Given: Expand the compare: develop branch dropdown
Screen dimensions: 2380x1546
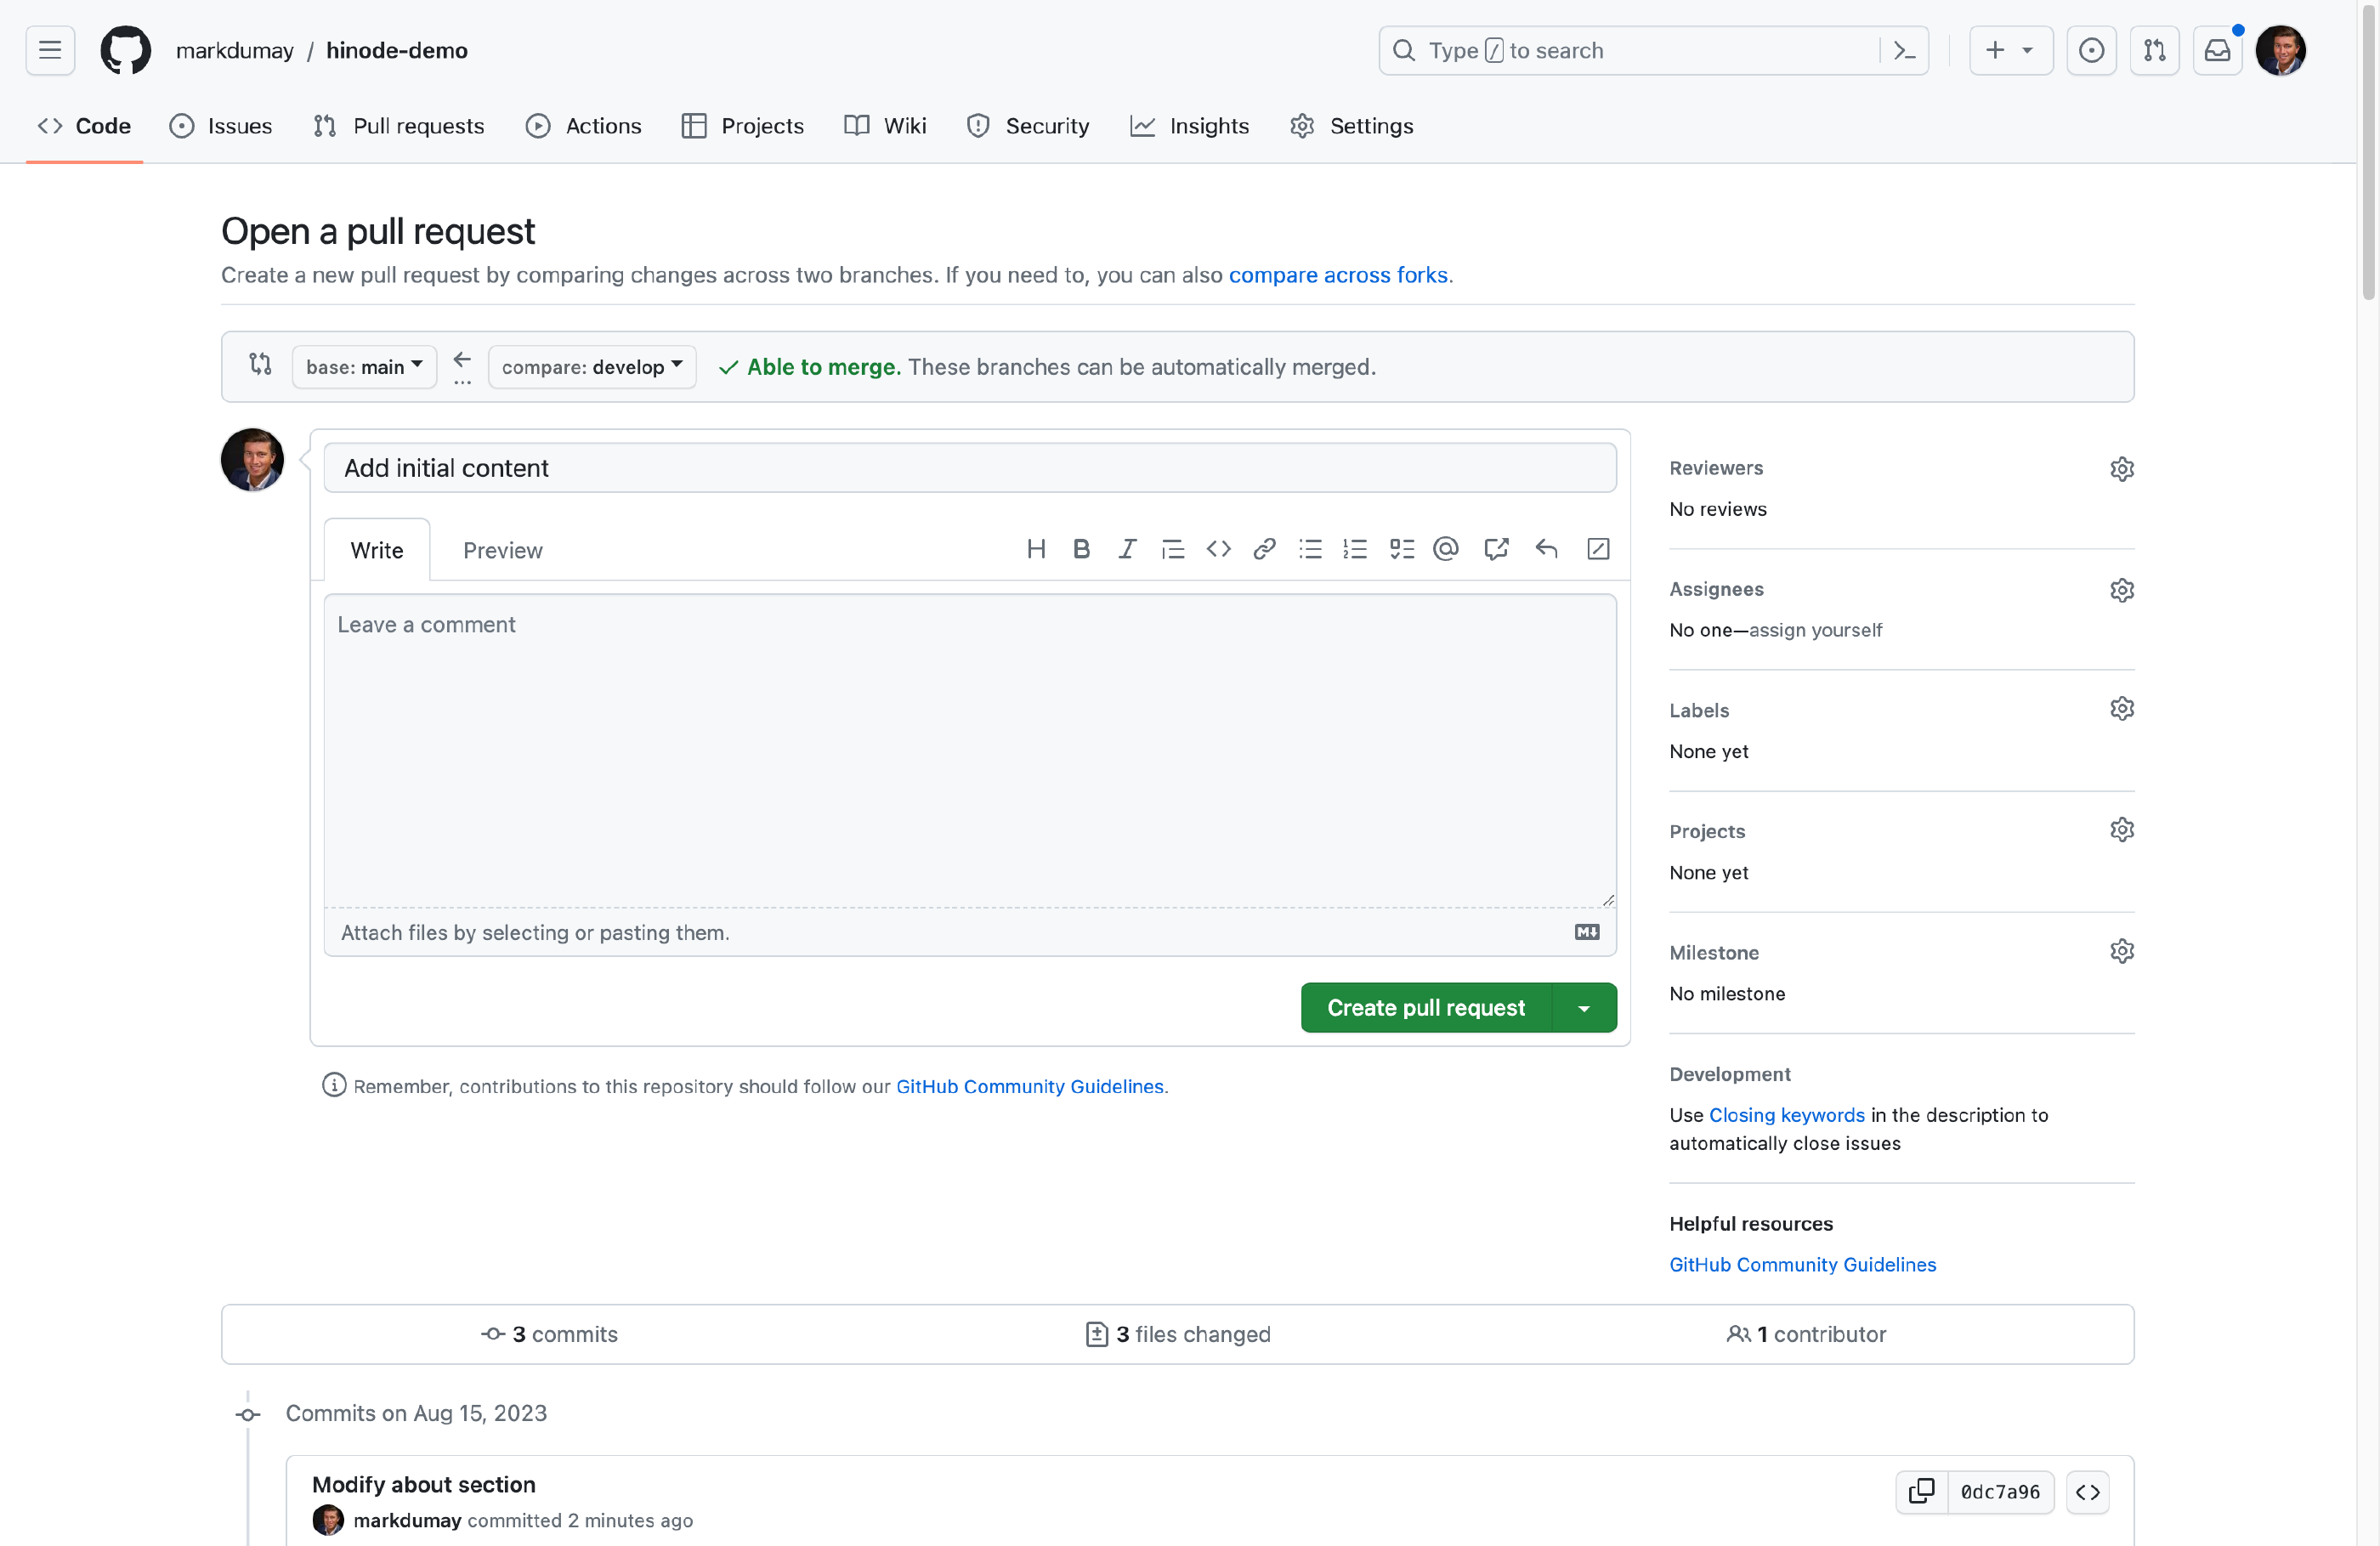Looking at the screenshot, I should (592, 367).
